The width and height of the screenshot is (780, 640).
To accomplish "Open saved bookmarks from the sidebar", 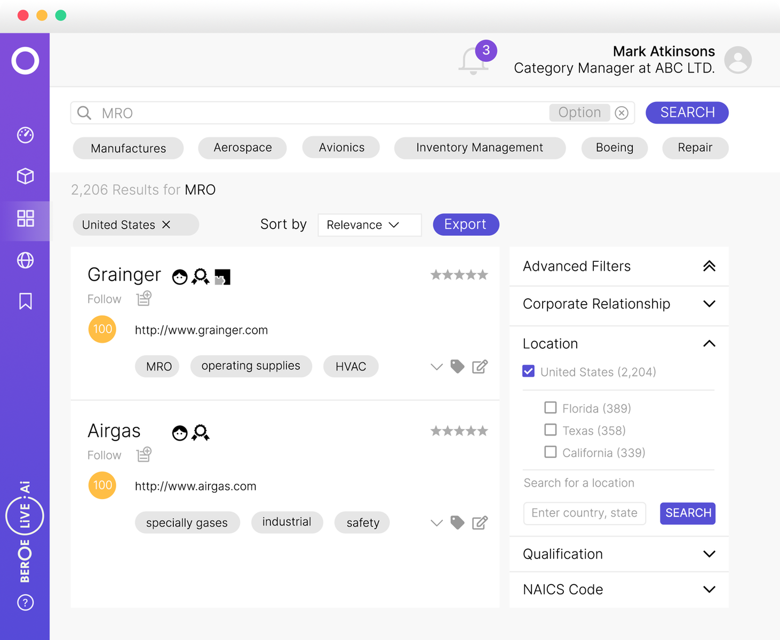I will tap(25, 301).
